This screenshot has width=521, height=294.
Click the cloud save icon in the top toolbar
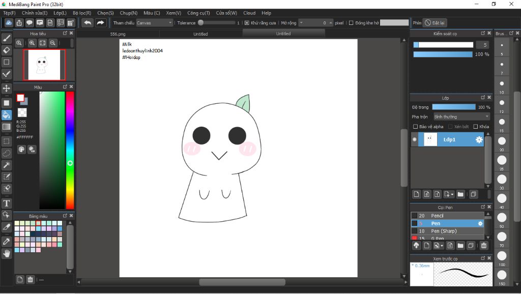point(9,22)
